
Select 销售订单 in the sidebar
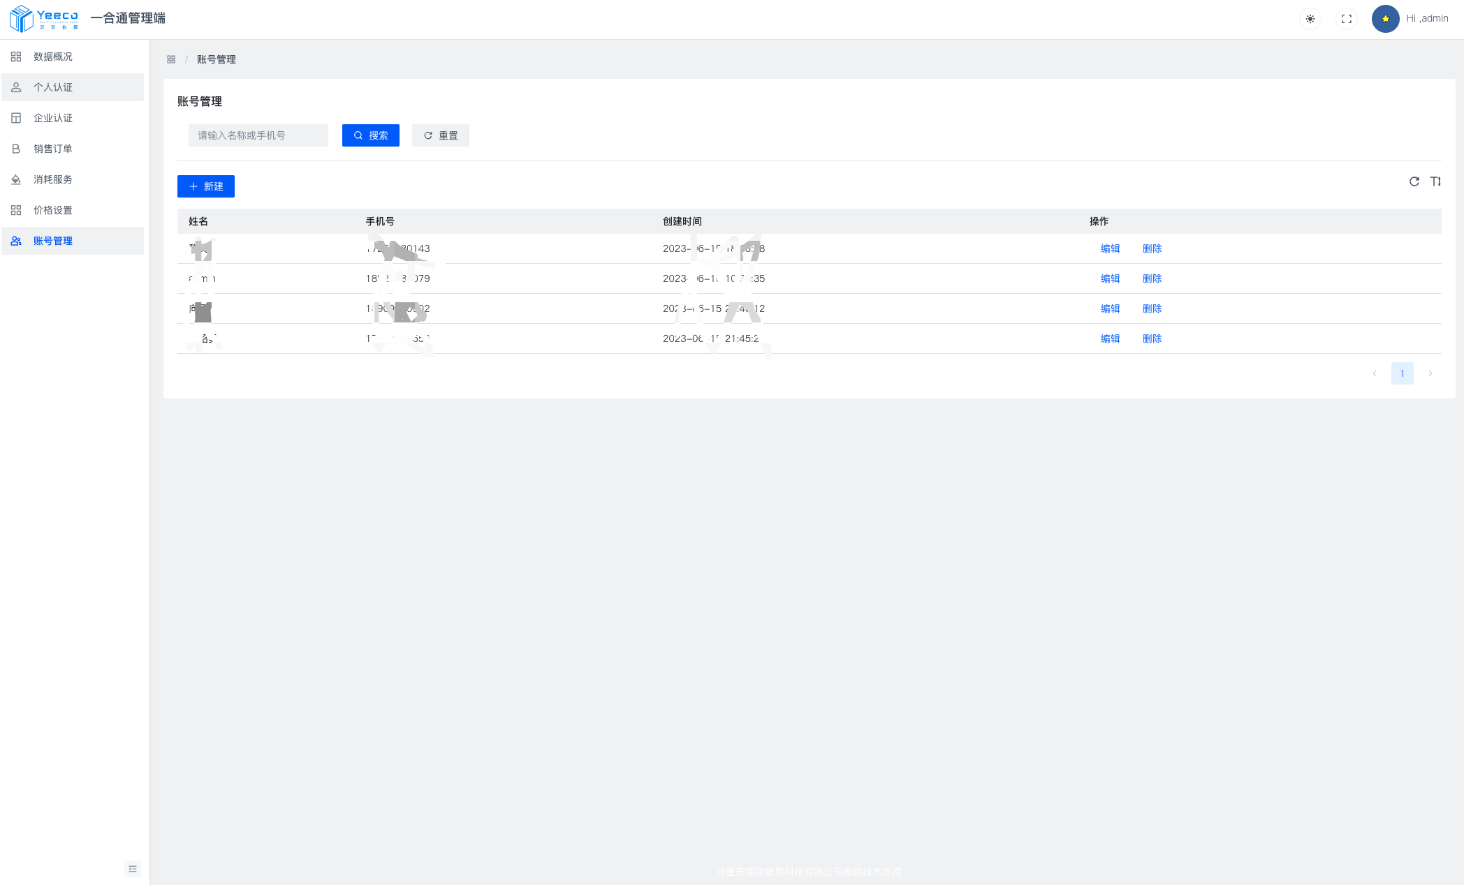(53, 149)
